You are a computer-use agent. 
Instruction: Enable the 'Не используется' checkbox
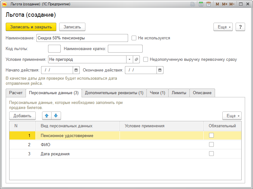(x=134, y=38)
